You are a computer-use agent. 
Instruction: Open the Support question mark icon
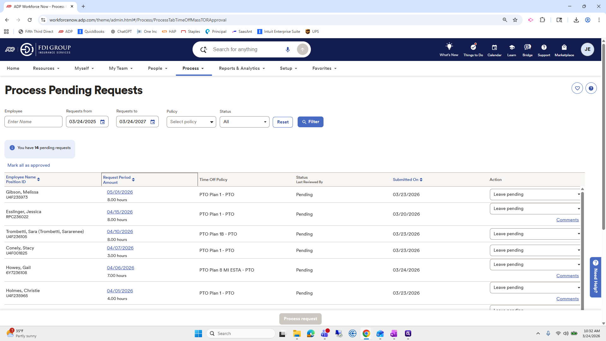click(x=544, y=47)
